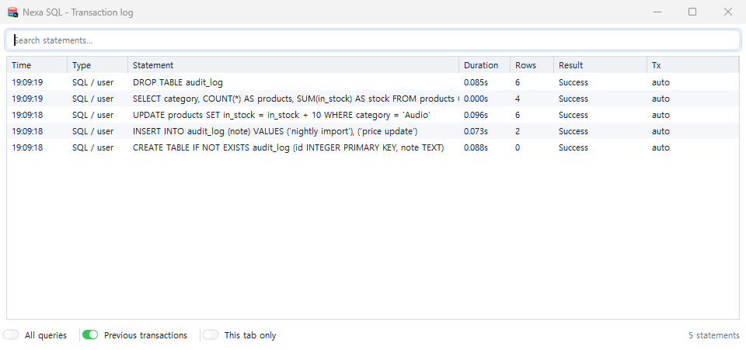Click the Tx column header
Image resolution: width=746 pixels, height=350 pixels.
click(x=692, y=65)
